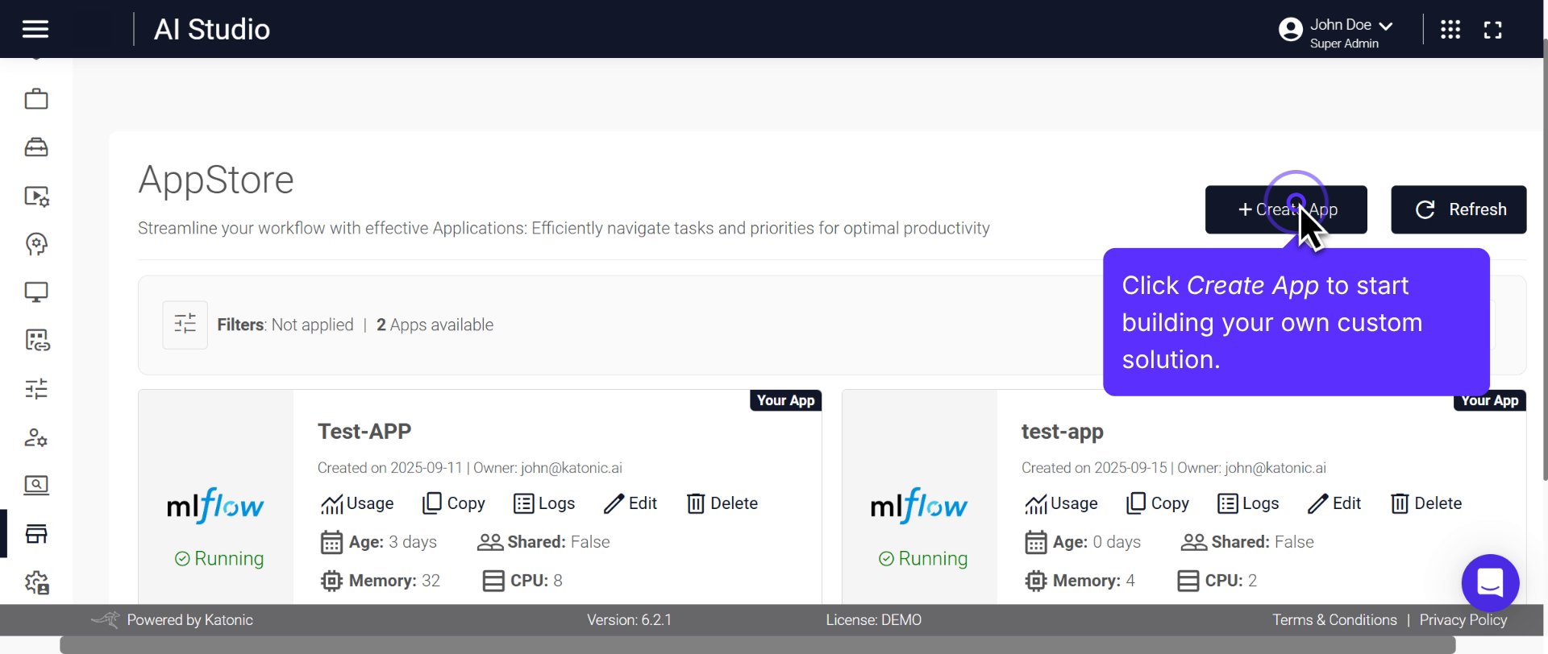
Task: Copy the lowercase test-app
Action: [1158, 503]
